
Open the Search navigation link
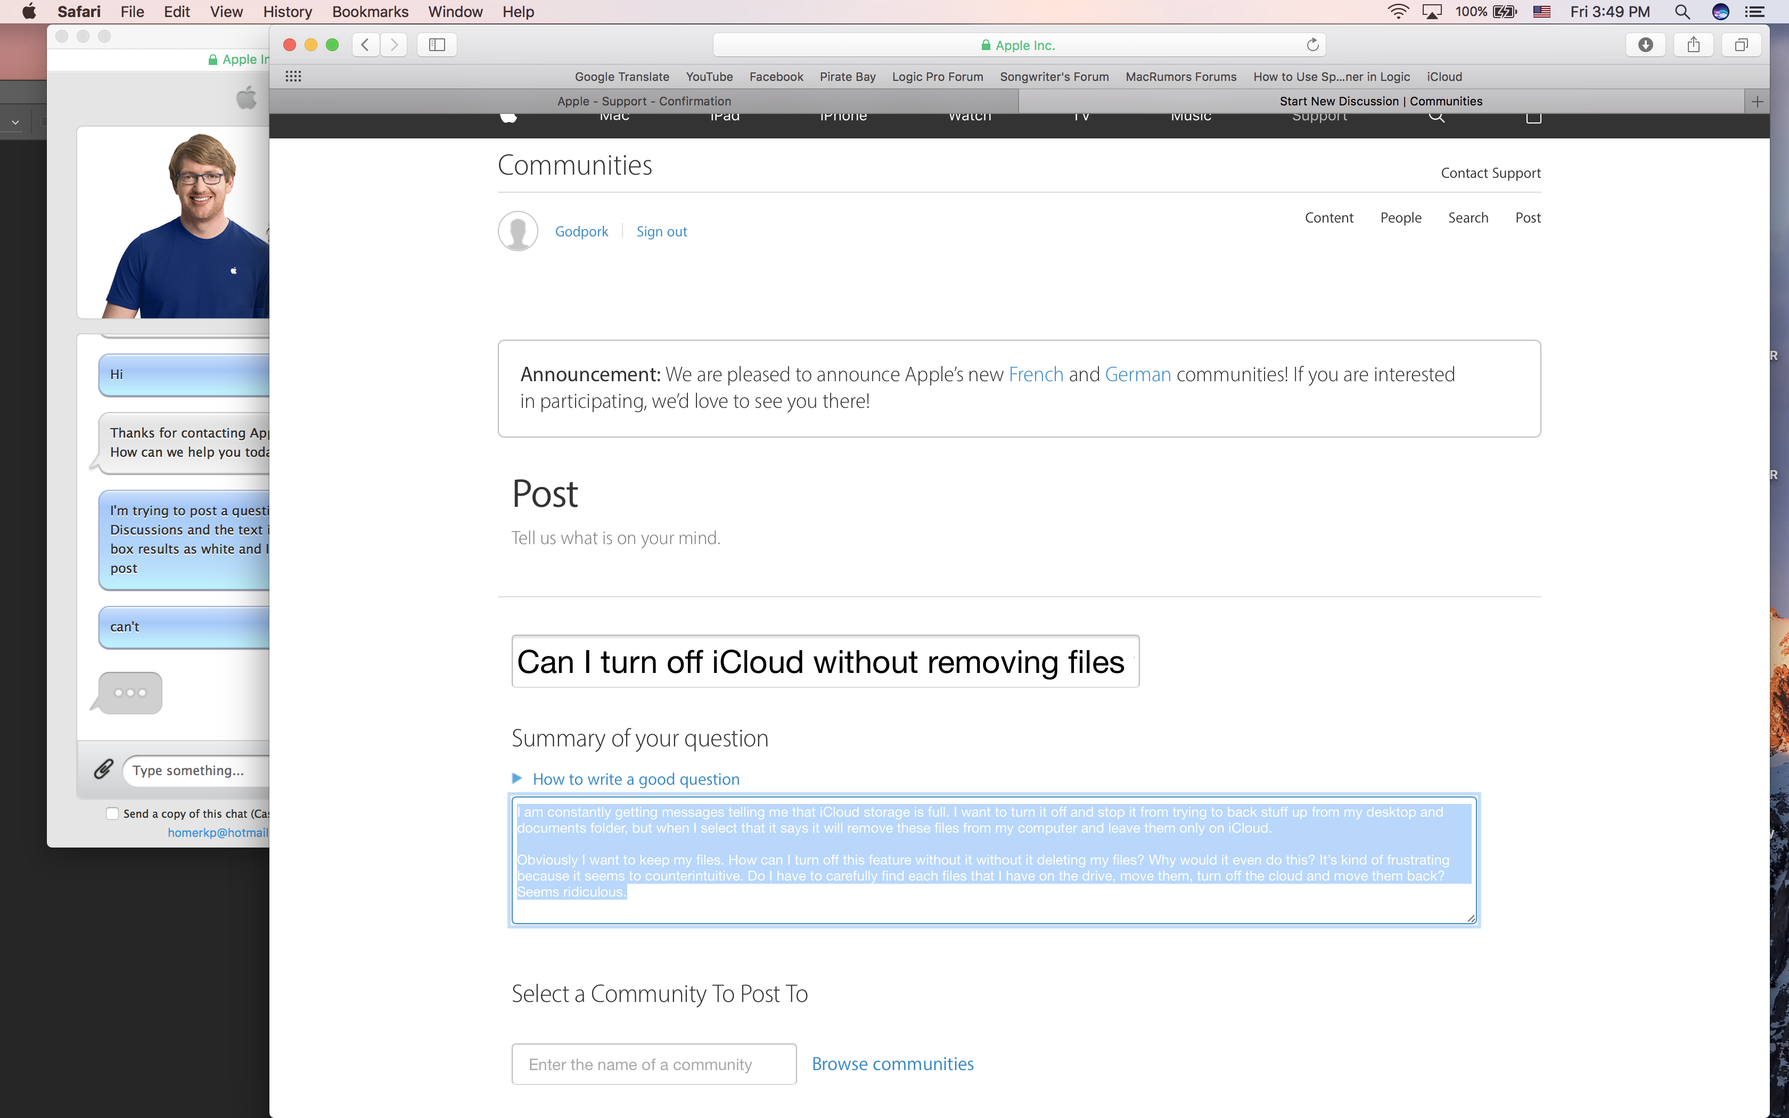(x=1468, y=217)
